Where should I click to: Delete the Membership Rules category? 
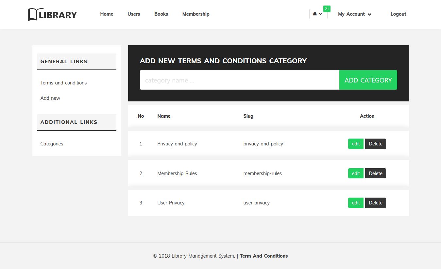[x=376, y=173]
